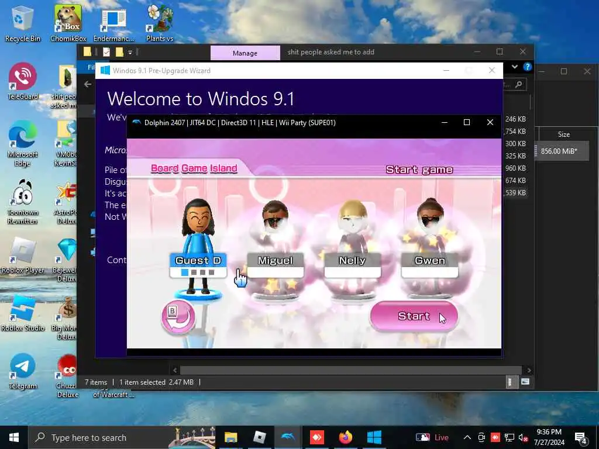This screenshot has height=449, width=599.
Task: Click the B back button in Wii Party
Action: point(178,317)
